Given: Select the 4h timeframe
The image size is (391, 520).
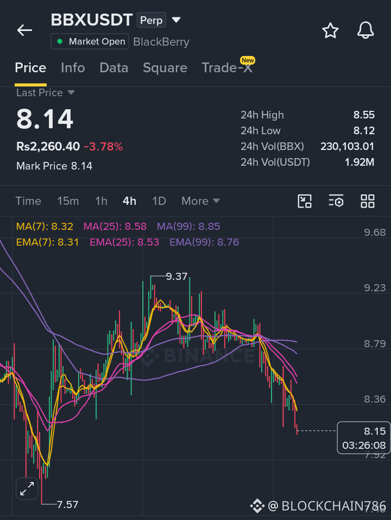Looking at the screenshot, I should pos(130,201).
